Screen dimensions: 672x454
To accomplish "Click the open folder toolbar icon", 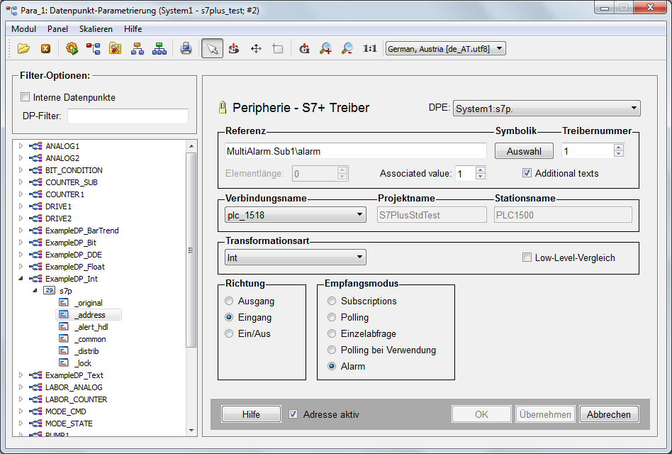I will (23, 48).
